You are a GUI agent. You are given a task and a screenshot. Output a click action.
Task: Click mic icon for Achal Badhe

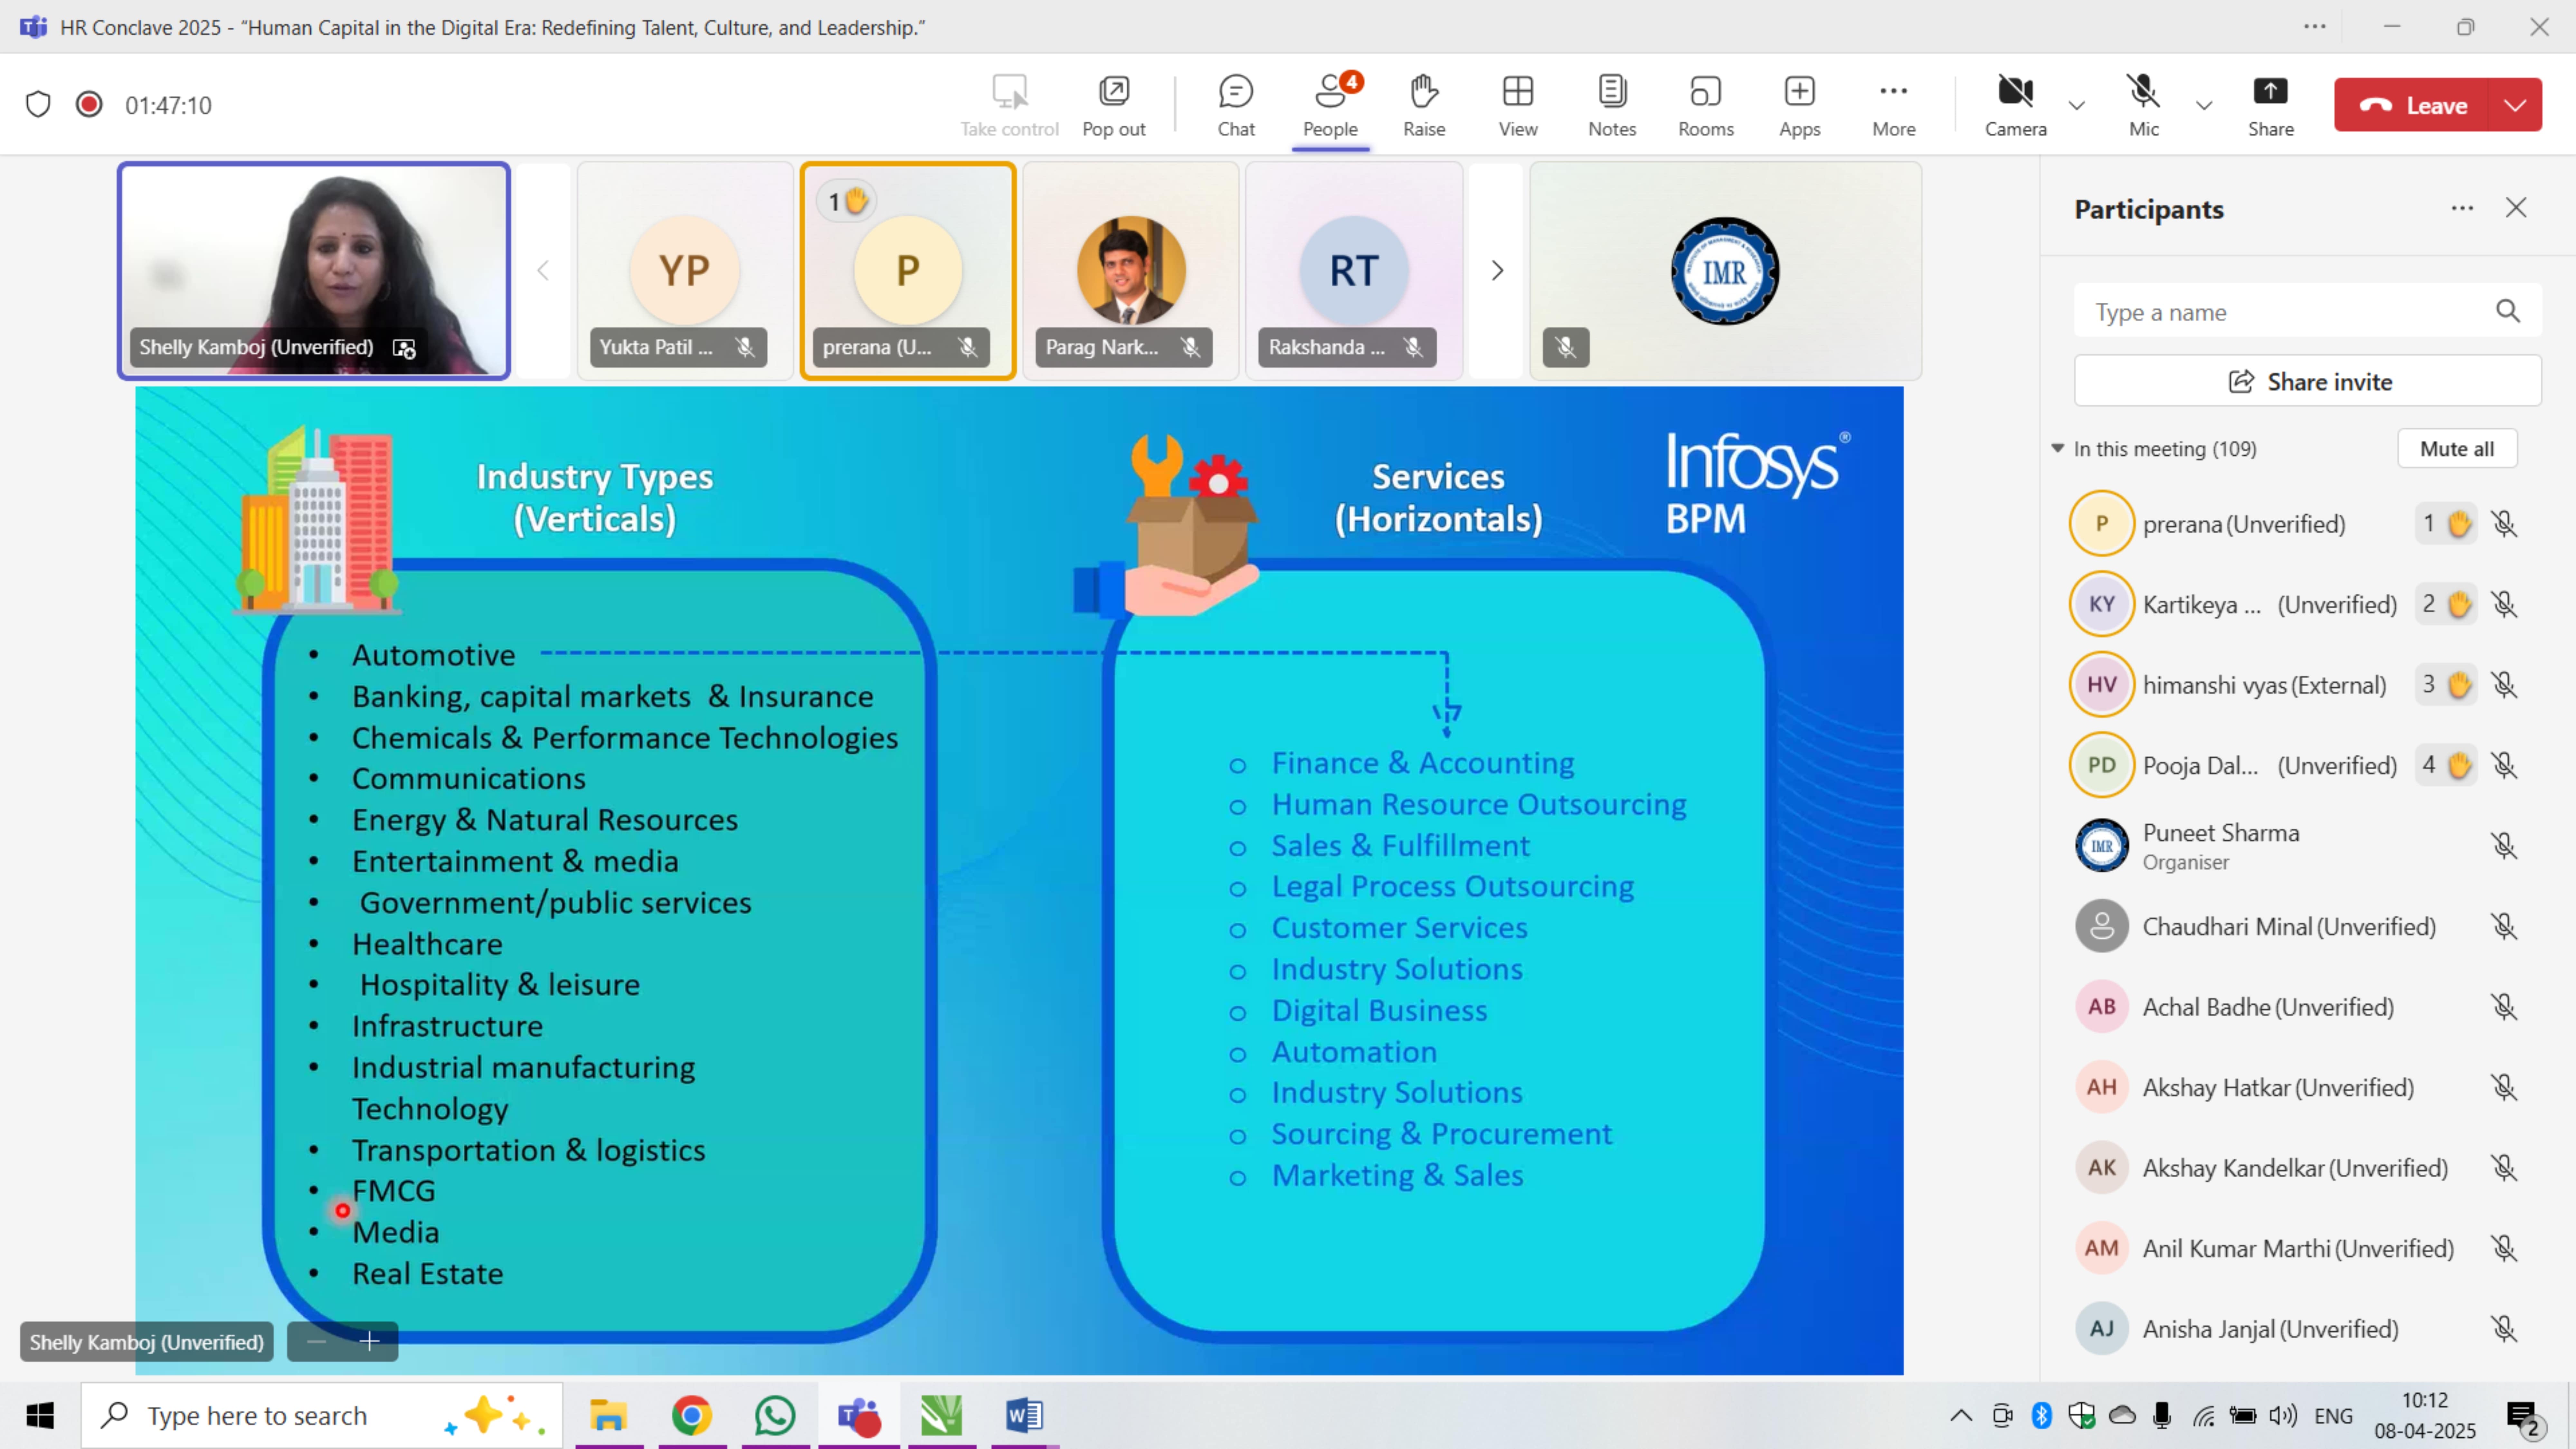[2504, 1007]
